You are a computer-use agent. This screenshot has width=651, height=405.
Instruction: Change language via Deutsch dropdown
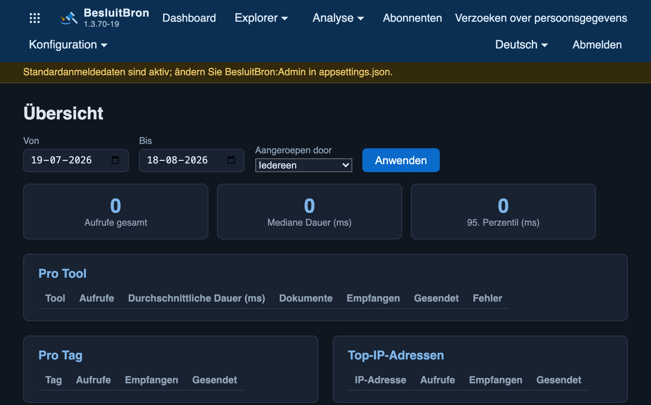[x=521, y=45]
